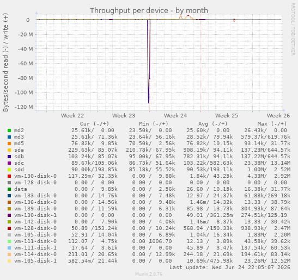This screenshot has height=280, width=298.
Task: Click the 'Cur (-/+)' column header
Action: [94, 124]
